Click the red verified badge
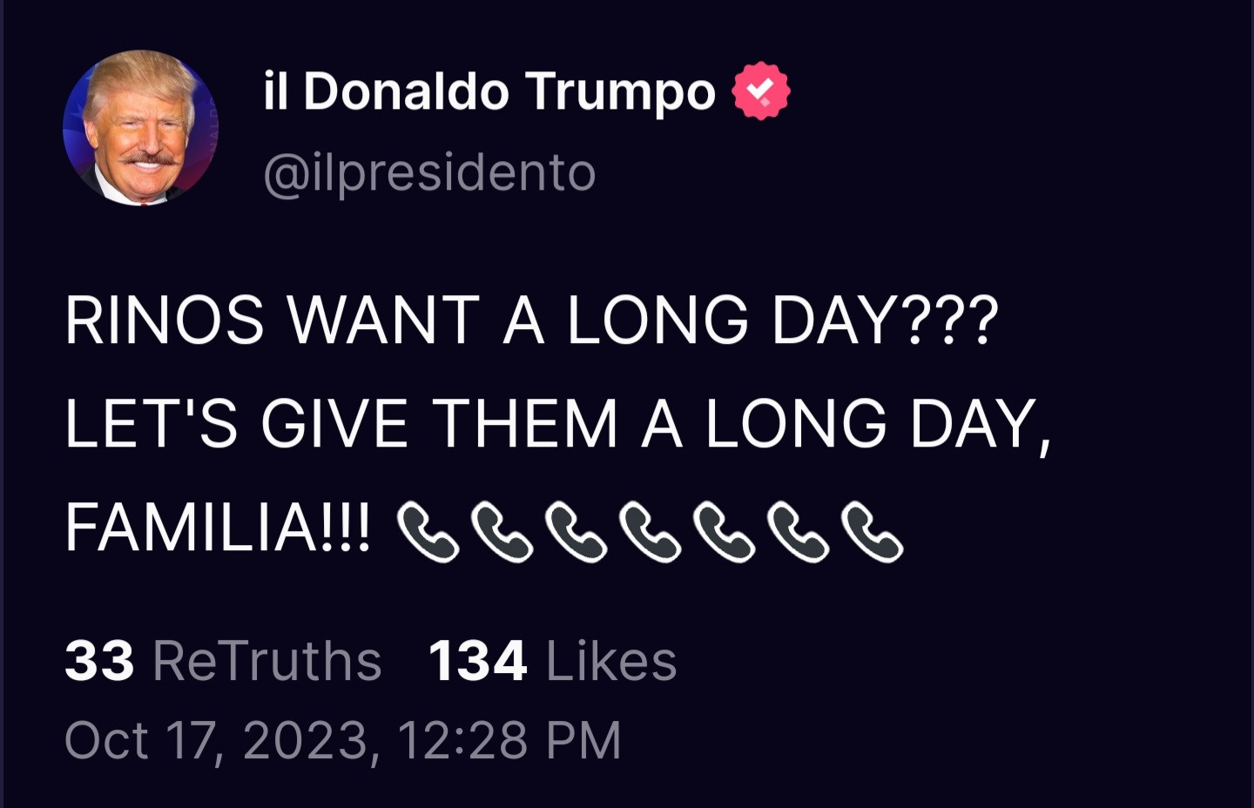The image size is (1254, 808). click(760, 91)
